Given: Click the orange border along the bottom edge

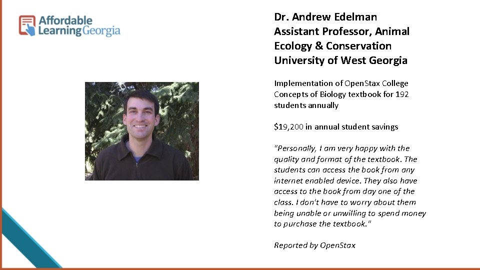Looking at the screenshot, I should tap(240, 269).
